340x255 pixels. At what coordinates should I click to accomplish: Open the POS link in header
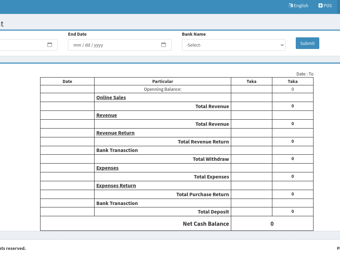coord(325,6)
